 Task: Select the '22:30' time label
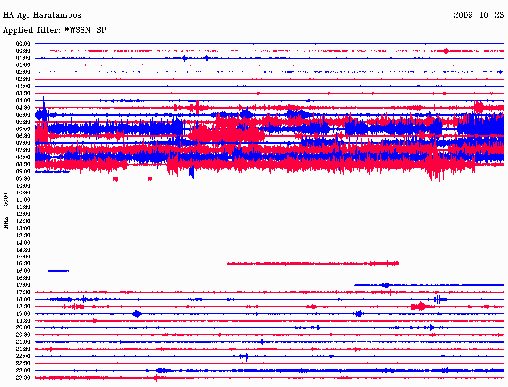coord(23,363)
